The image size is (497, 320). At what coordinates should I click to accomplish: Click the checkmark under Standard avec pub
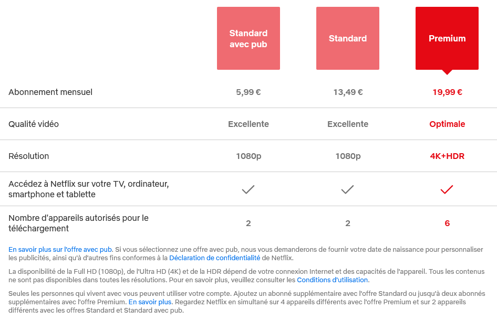248,189
